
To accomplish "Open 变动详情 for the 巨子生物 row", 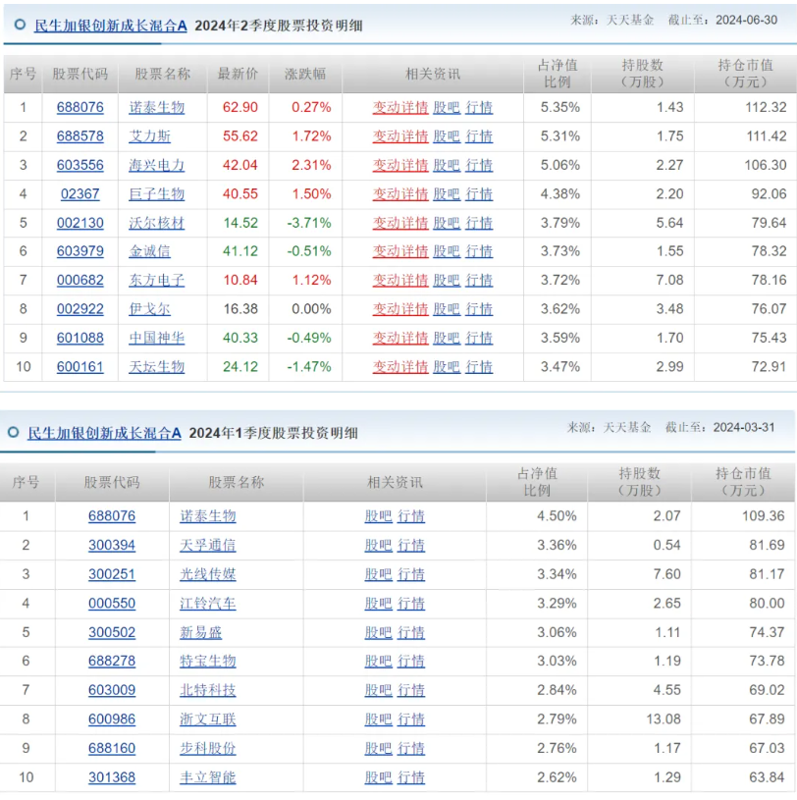I will (x=400, y=194).
